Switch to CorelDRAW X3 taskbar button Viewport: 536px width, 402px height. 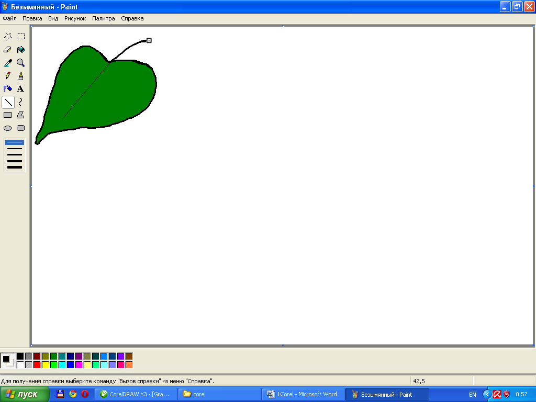click(136, 394)
